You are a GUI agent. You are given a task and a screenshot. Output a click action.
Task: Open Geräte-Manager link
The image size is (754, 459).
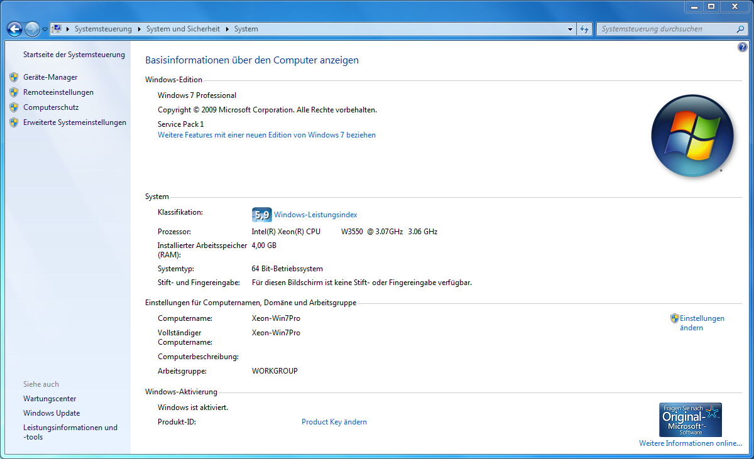(50, 77)
